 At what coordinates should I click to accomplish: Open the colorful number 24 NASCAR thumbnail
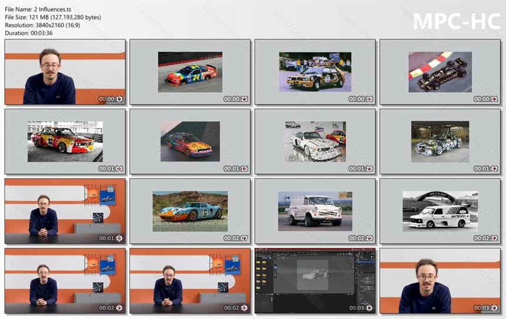click(x=190, y=72)
